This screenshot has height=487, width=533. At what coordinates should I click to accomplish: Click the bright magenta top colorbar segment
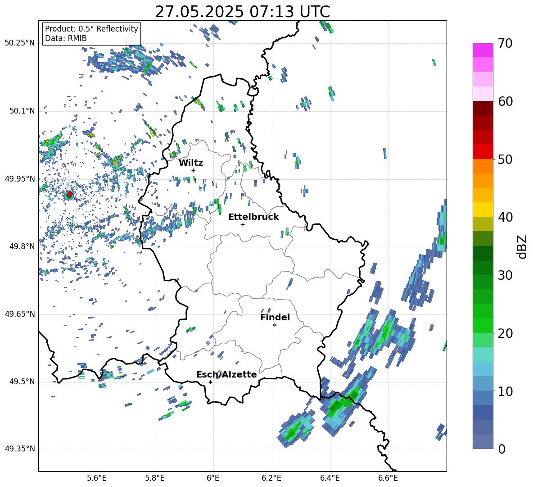pos(483,50)
